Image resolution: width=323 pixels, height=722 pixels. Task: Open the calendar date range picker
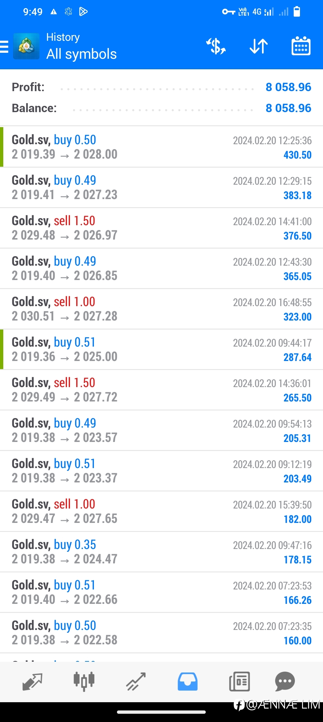point(301,46)
